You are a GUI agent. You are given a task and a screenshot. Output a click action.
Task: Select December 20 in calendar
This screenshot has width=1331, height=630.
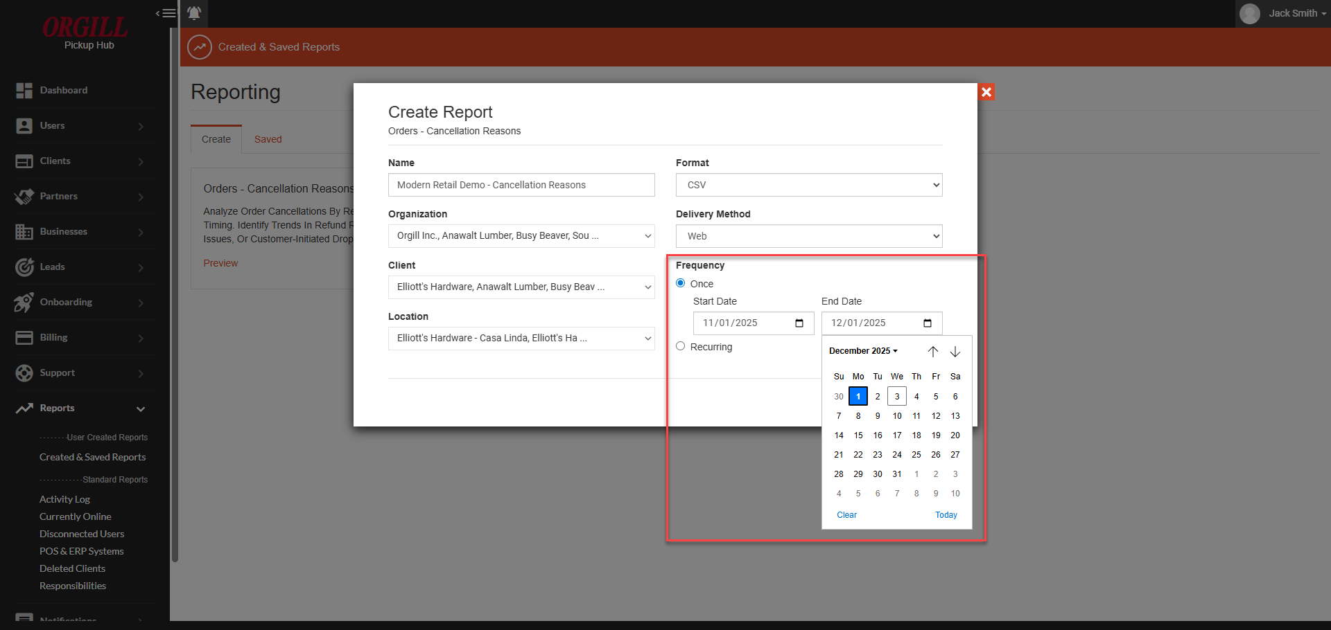(955, 435)
